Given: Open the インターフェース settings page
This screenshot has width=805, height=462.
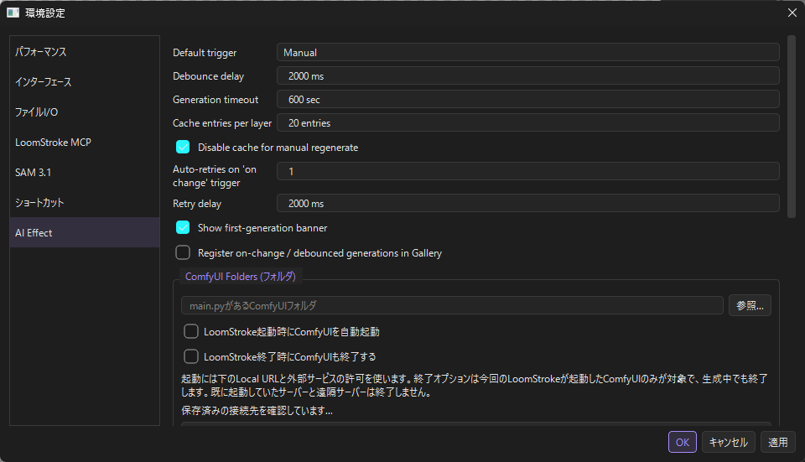Looking at the screenshot, I should tap(85, 81).
